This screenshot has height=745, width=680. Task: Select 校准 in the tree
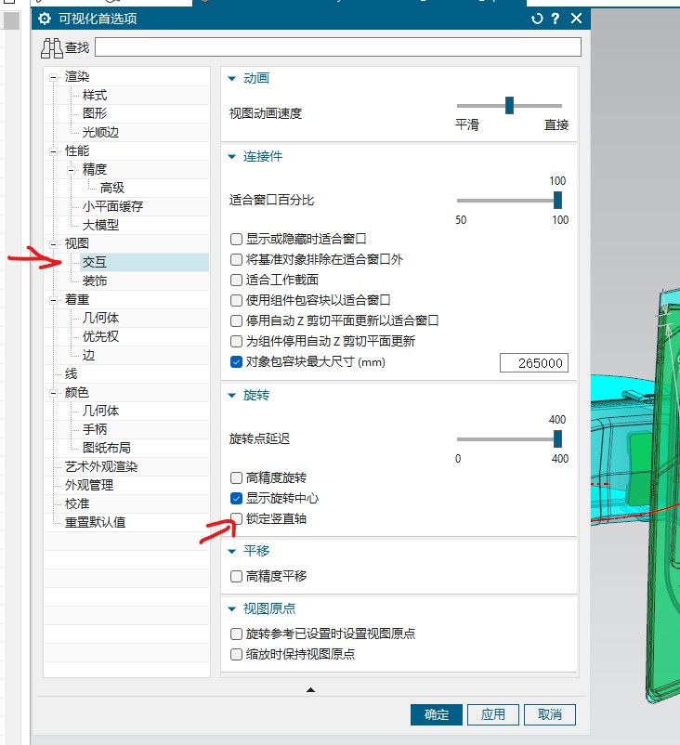77,503
